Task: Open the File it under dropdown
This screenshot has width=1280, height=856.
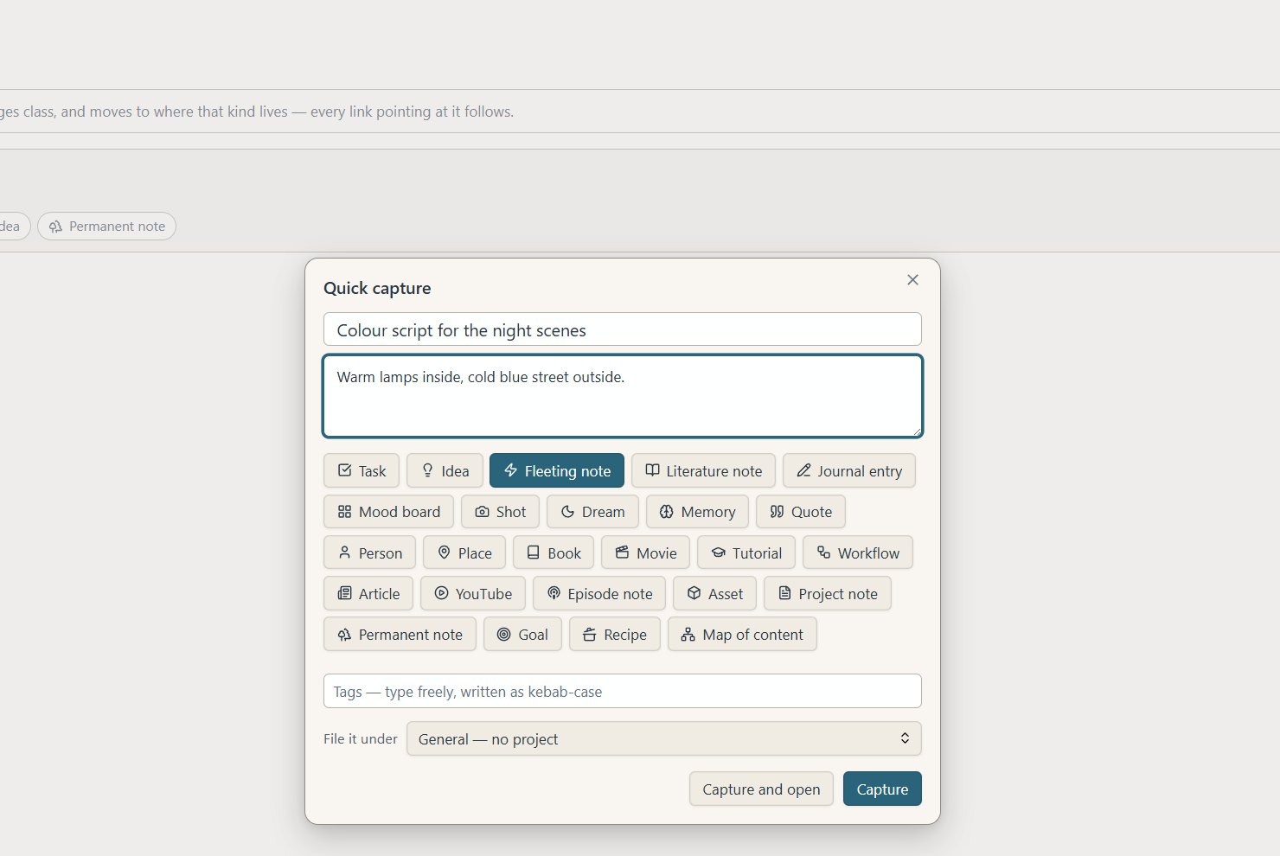Action: tap(664, 738)
